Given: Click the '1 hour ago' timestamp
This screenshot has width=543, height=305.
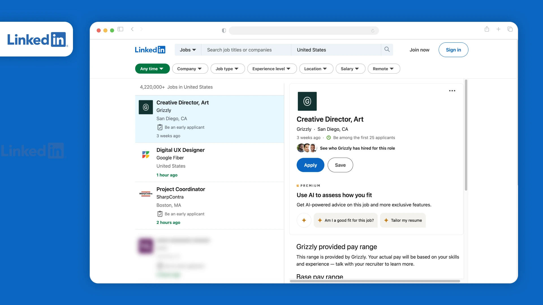Looking at the screenshot, I should [x=167, y=175].
